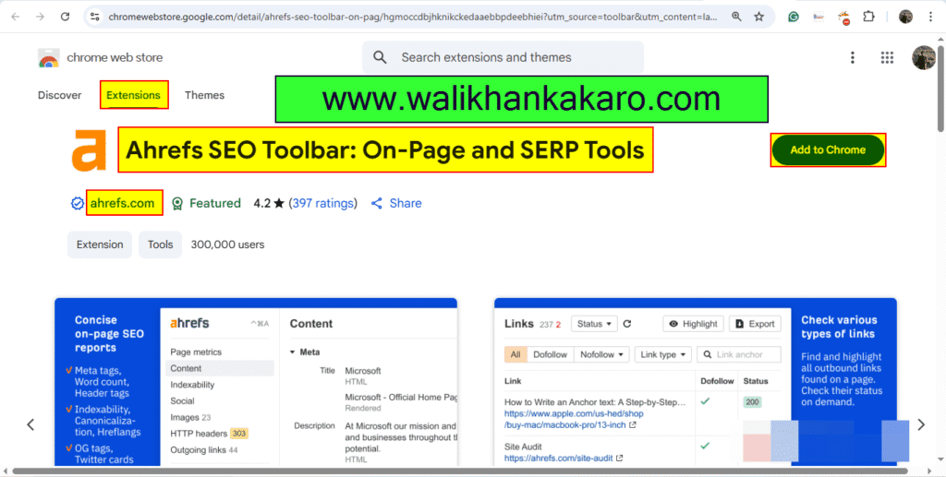Open the 397 ratings link
The height and width of the screenshot is (477, 946).
tap(322, 204)
